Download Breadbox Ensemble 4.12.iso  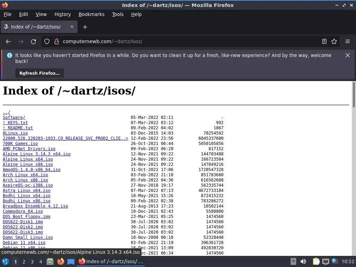(x=35, y=206)
